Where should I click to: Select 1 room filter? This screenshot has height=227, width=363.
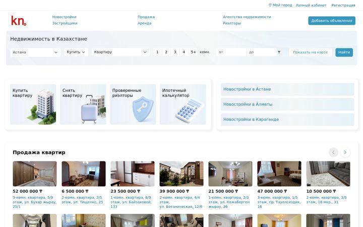coord(157,52)
